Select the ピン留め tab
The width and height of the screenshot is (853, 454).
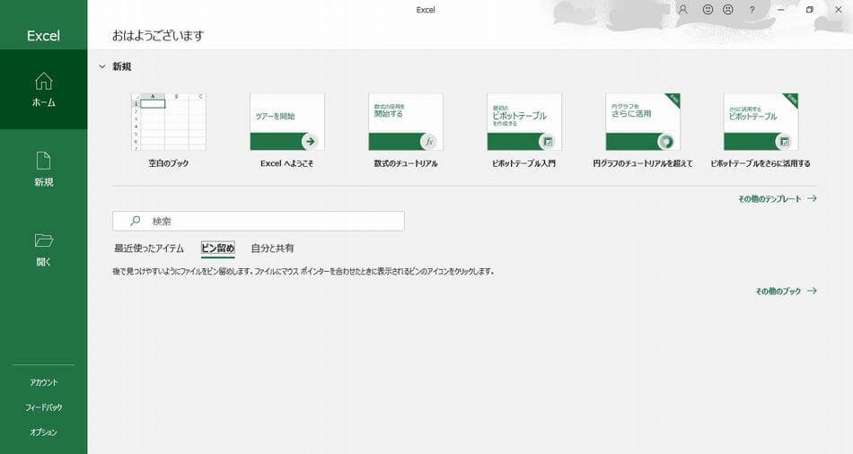point(217,249)
